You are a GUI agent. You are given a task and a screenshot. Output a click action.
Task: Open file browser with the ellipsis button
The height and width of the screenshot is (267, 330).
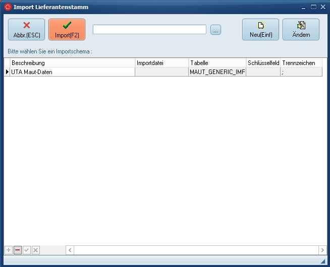pos(215,30)
